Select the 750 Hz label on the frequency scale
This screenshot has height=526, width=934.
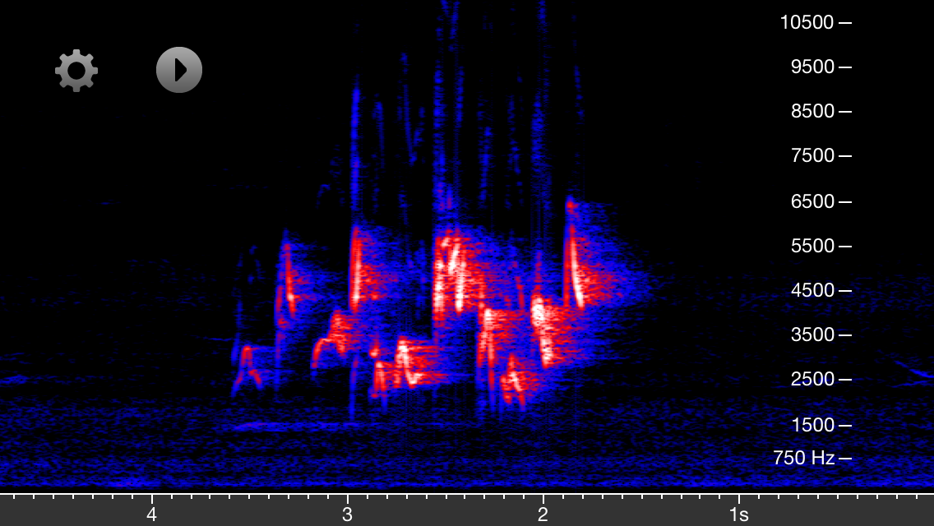point(806,458)
